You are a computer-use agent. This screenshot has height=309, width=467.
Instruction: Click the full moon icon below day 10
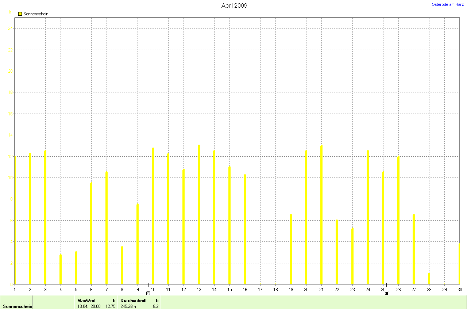coord(148,293)
